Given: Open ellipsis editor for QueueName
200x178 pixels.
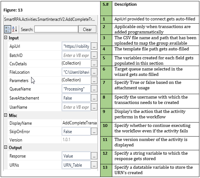Looking at the screenshot, I should [94, 89].
